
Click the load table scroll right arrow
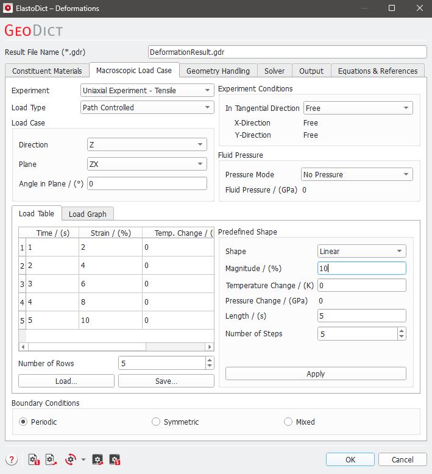pyautogui.click(x=210, y=347)
